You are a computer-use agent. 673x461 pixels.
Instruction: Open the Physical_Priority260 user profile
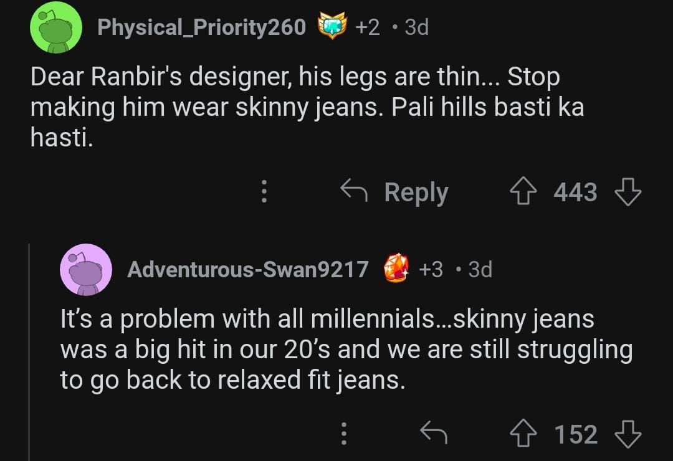pos(201,27)
